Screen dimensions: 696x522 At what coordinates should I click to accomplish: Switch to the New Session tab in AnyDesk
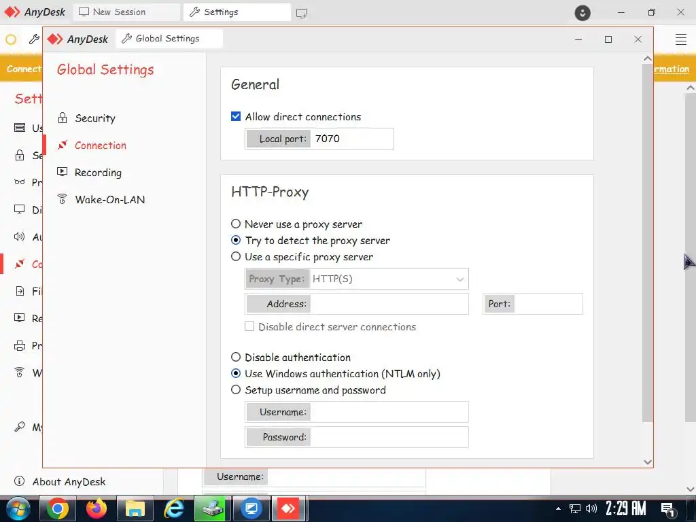pos(126,12)
